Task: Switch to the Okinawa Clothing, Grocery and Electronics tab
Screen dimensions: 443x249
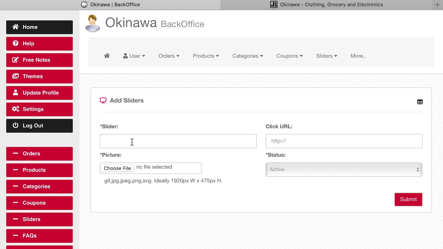Action: tap(327, 5)
